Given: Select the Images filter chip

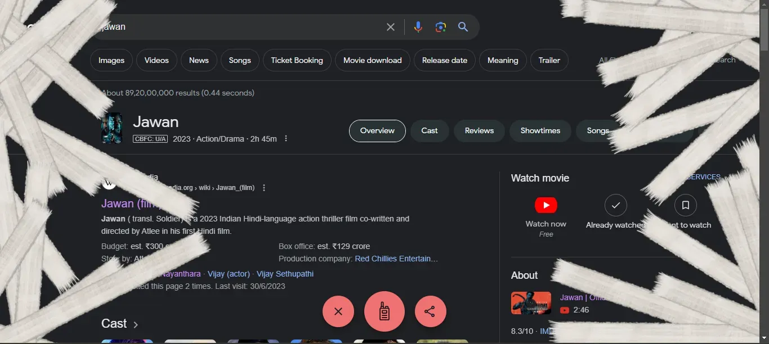Looking at the screenshot, I should (x=111, y=60).
